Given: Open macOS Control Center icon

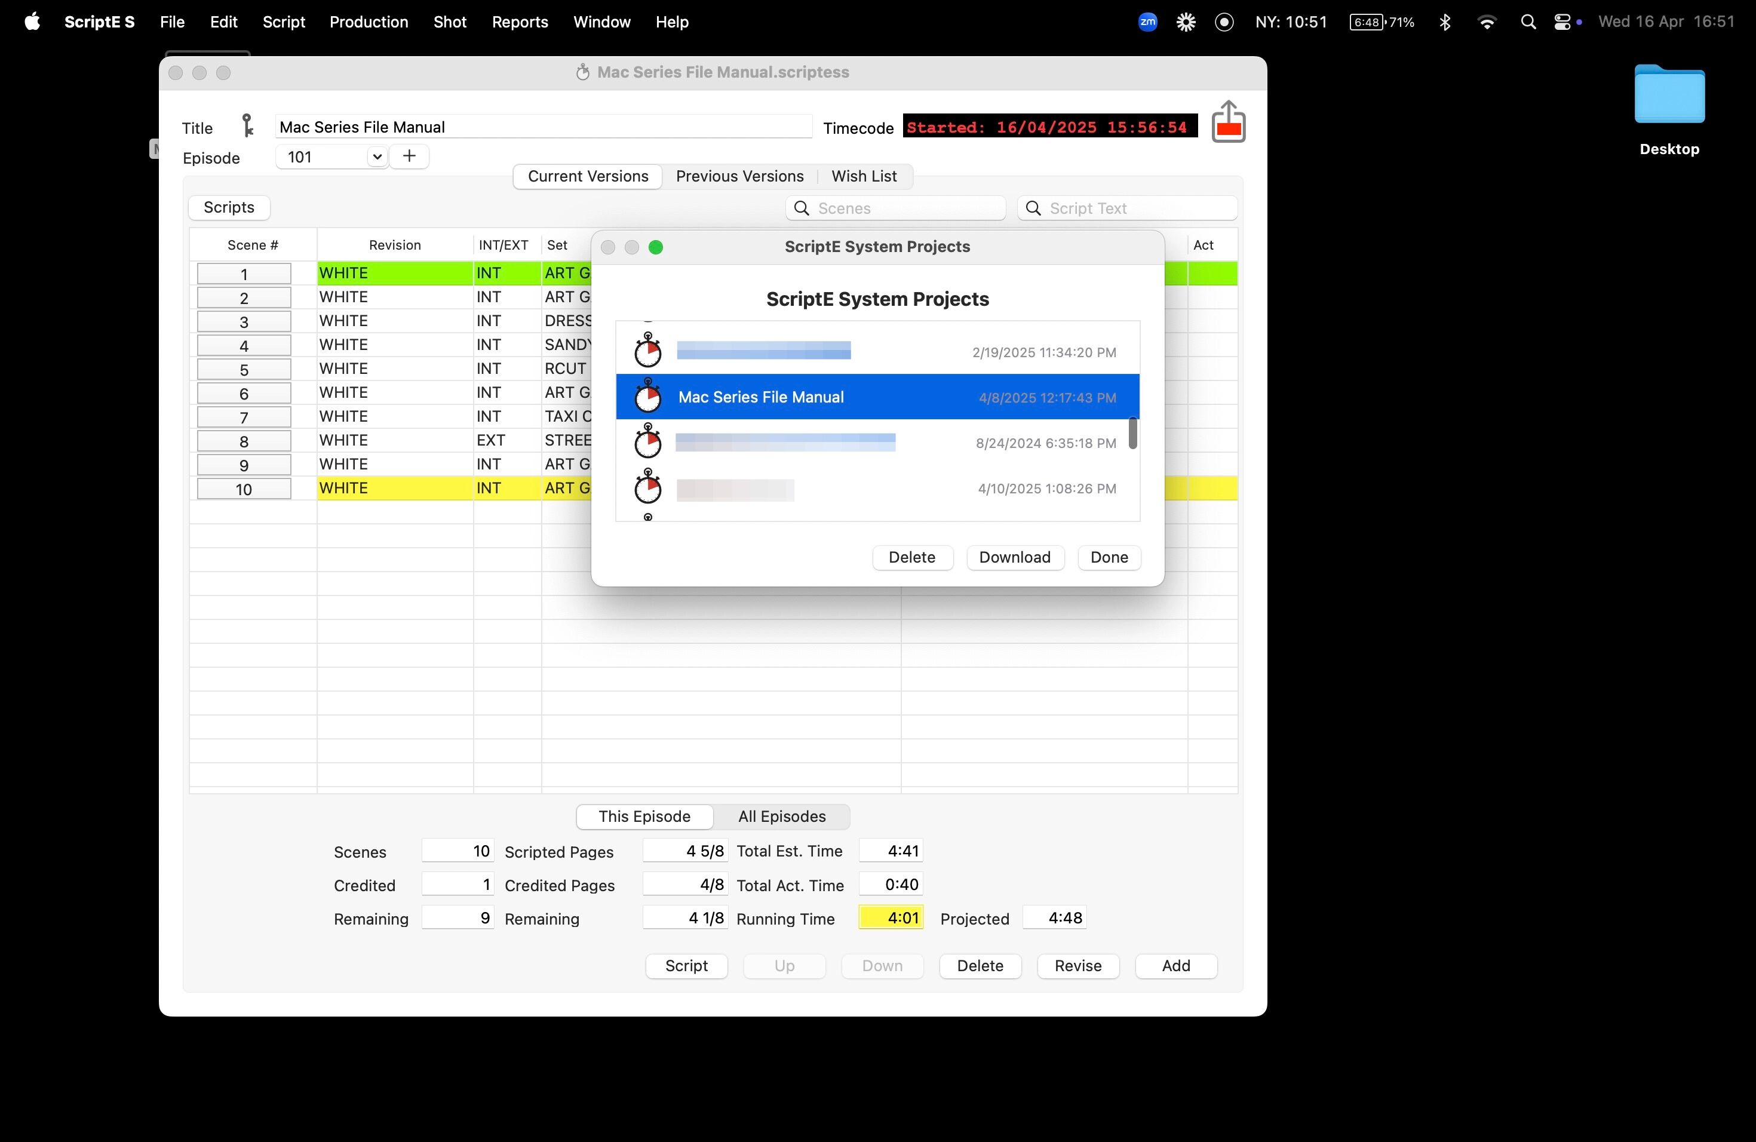Looking at the screenshot, I should coord(1562,22).
